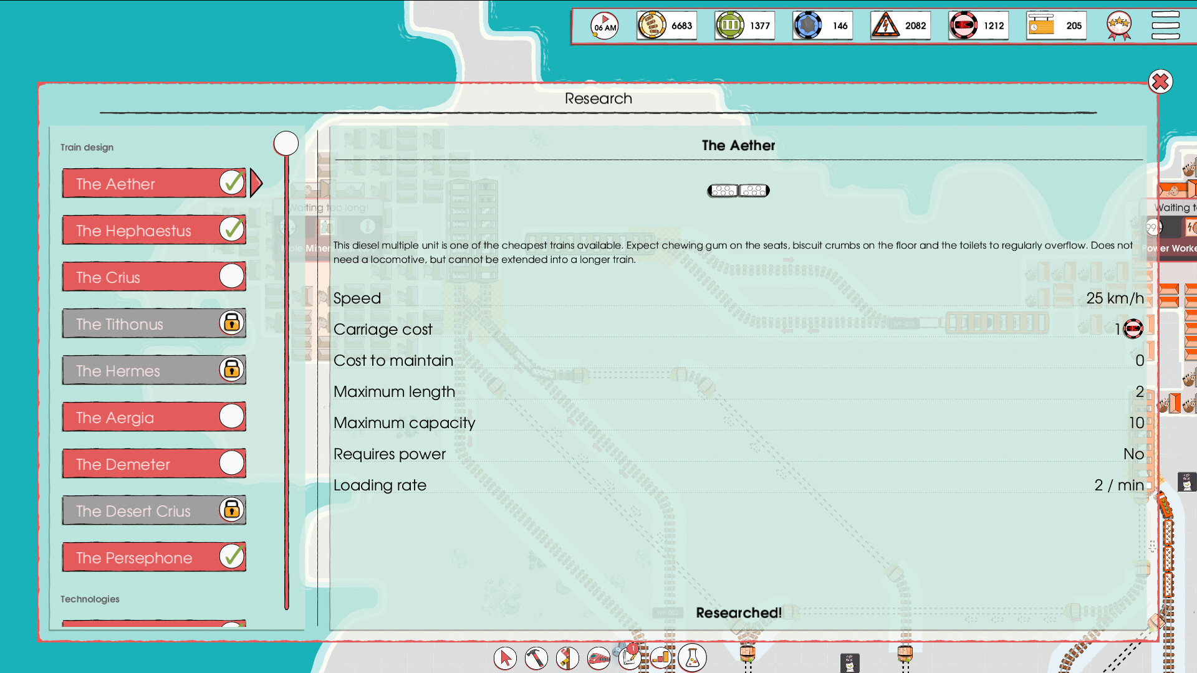View the statistics bar-chart panel
This screenshot has height=673, width=1197.
coord(661,658)
